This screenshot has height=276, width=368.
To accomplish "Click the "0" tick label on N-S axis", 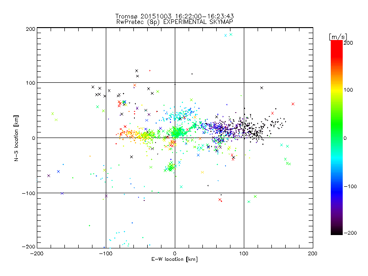I will (34, 138).
